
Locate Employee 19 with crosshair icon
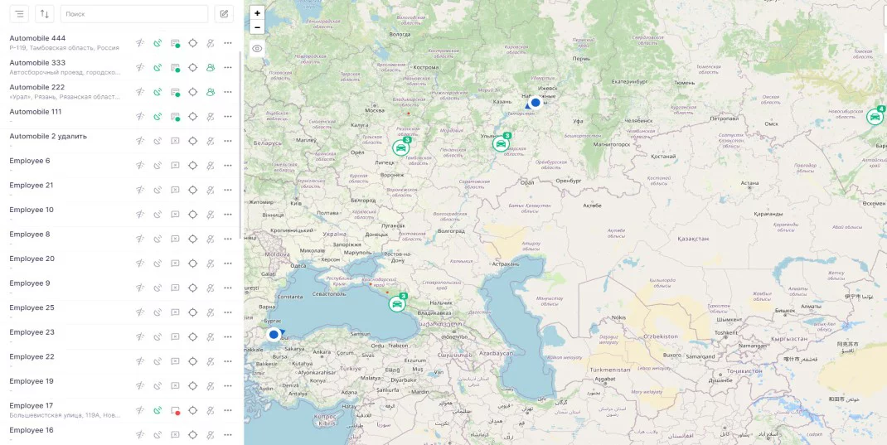click(193, 385)
